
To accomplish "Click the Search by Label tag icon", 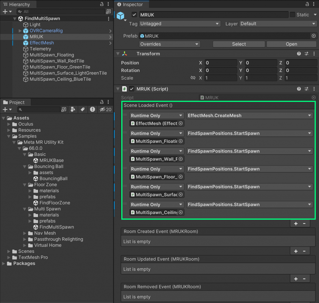I will point(83,109).
